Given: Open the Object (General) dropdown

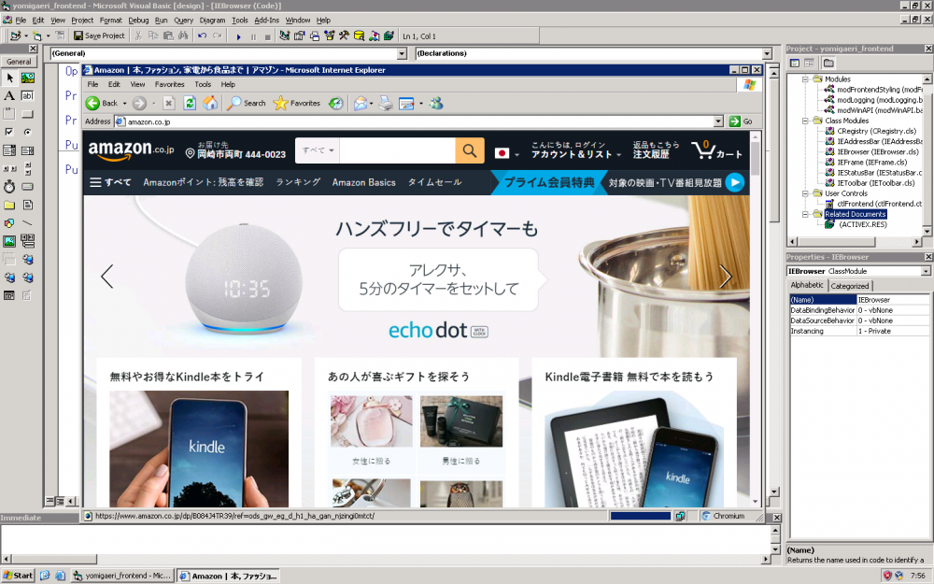Looking at the screenshot, I should (x=402, y=53).
